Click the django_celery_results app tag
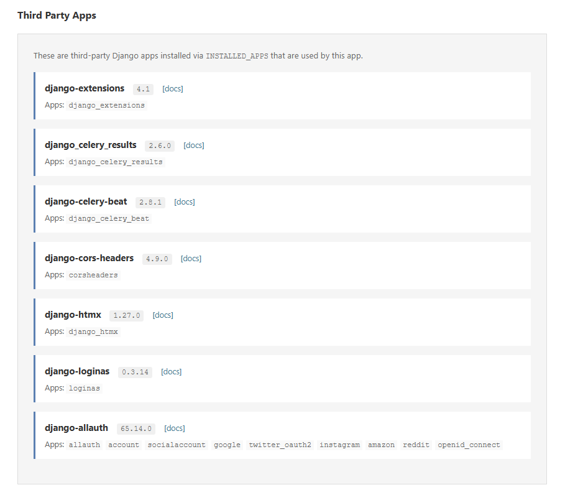565x495 pixels. tap(116, 162)
